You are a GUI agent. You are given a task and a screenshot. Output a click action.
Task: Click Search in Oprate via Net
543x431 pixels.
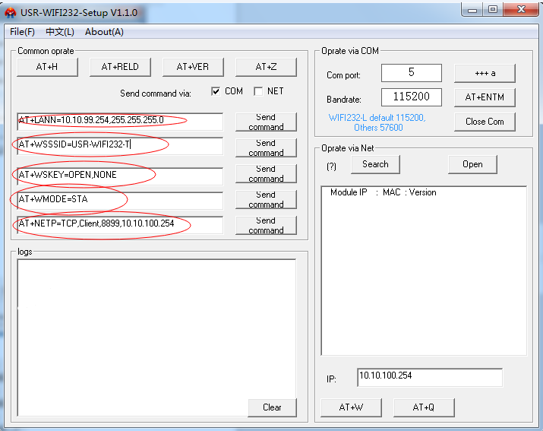pos(375,164)
